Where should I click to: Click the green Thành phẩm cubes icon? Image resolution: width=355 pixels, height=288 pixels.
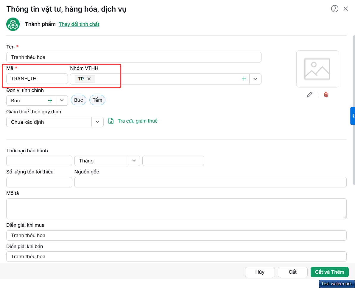(x=13, y=24)
